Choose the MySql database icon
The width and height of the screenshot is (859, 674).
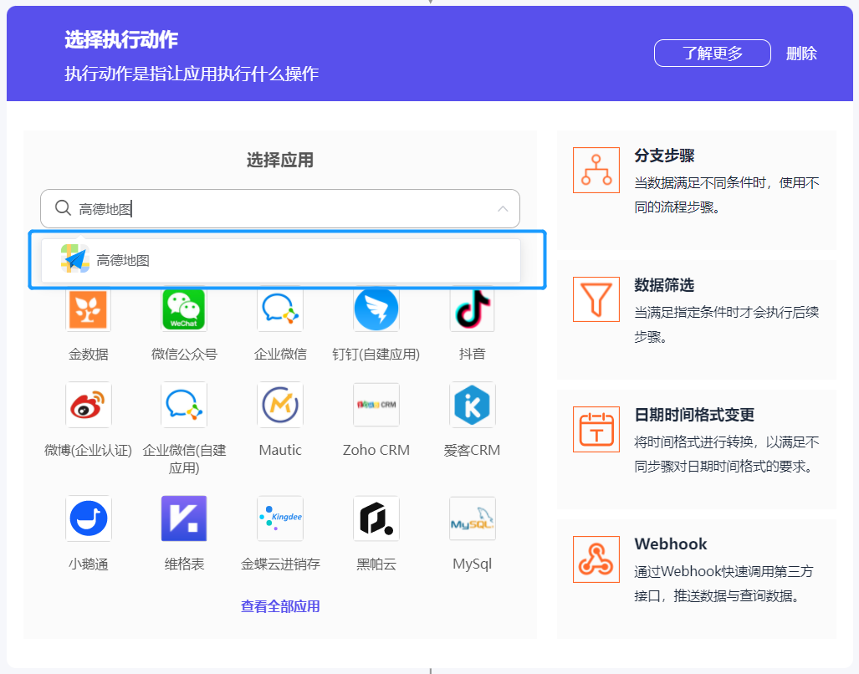tap(473, 518)
